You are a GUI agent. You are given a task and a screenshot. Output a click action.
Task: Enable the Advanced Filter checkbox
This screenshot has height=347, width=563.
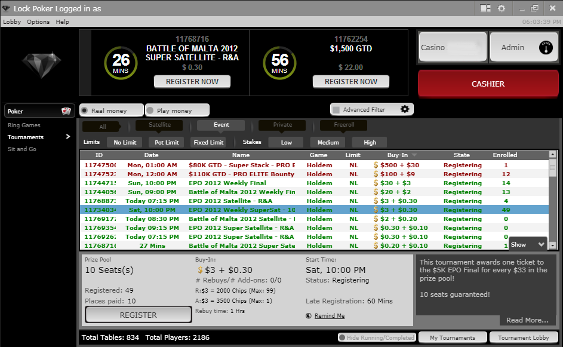pos(336,109)
